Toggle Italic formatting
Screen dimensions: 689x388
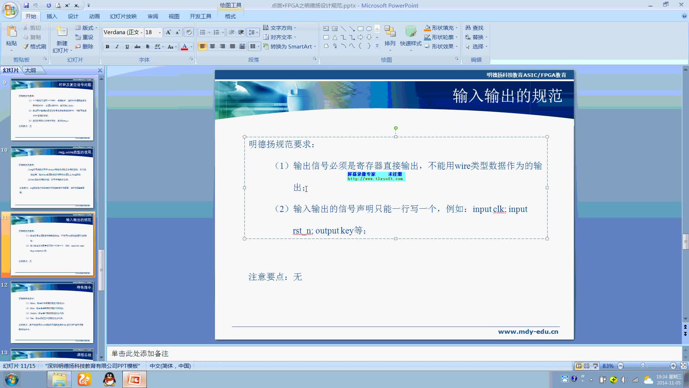pyautogui.click(x=117, y=47)
